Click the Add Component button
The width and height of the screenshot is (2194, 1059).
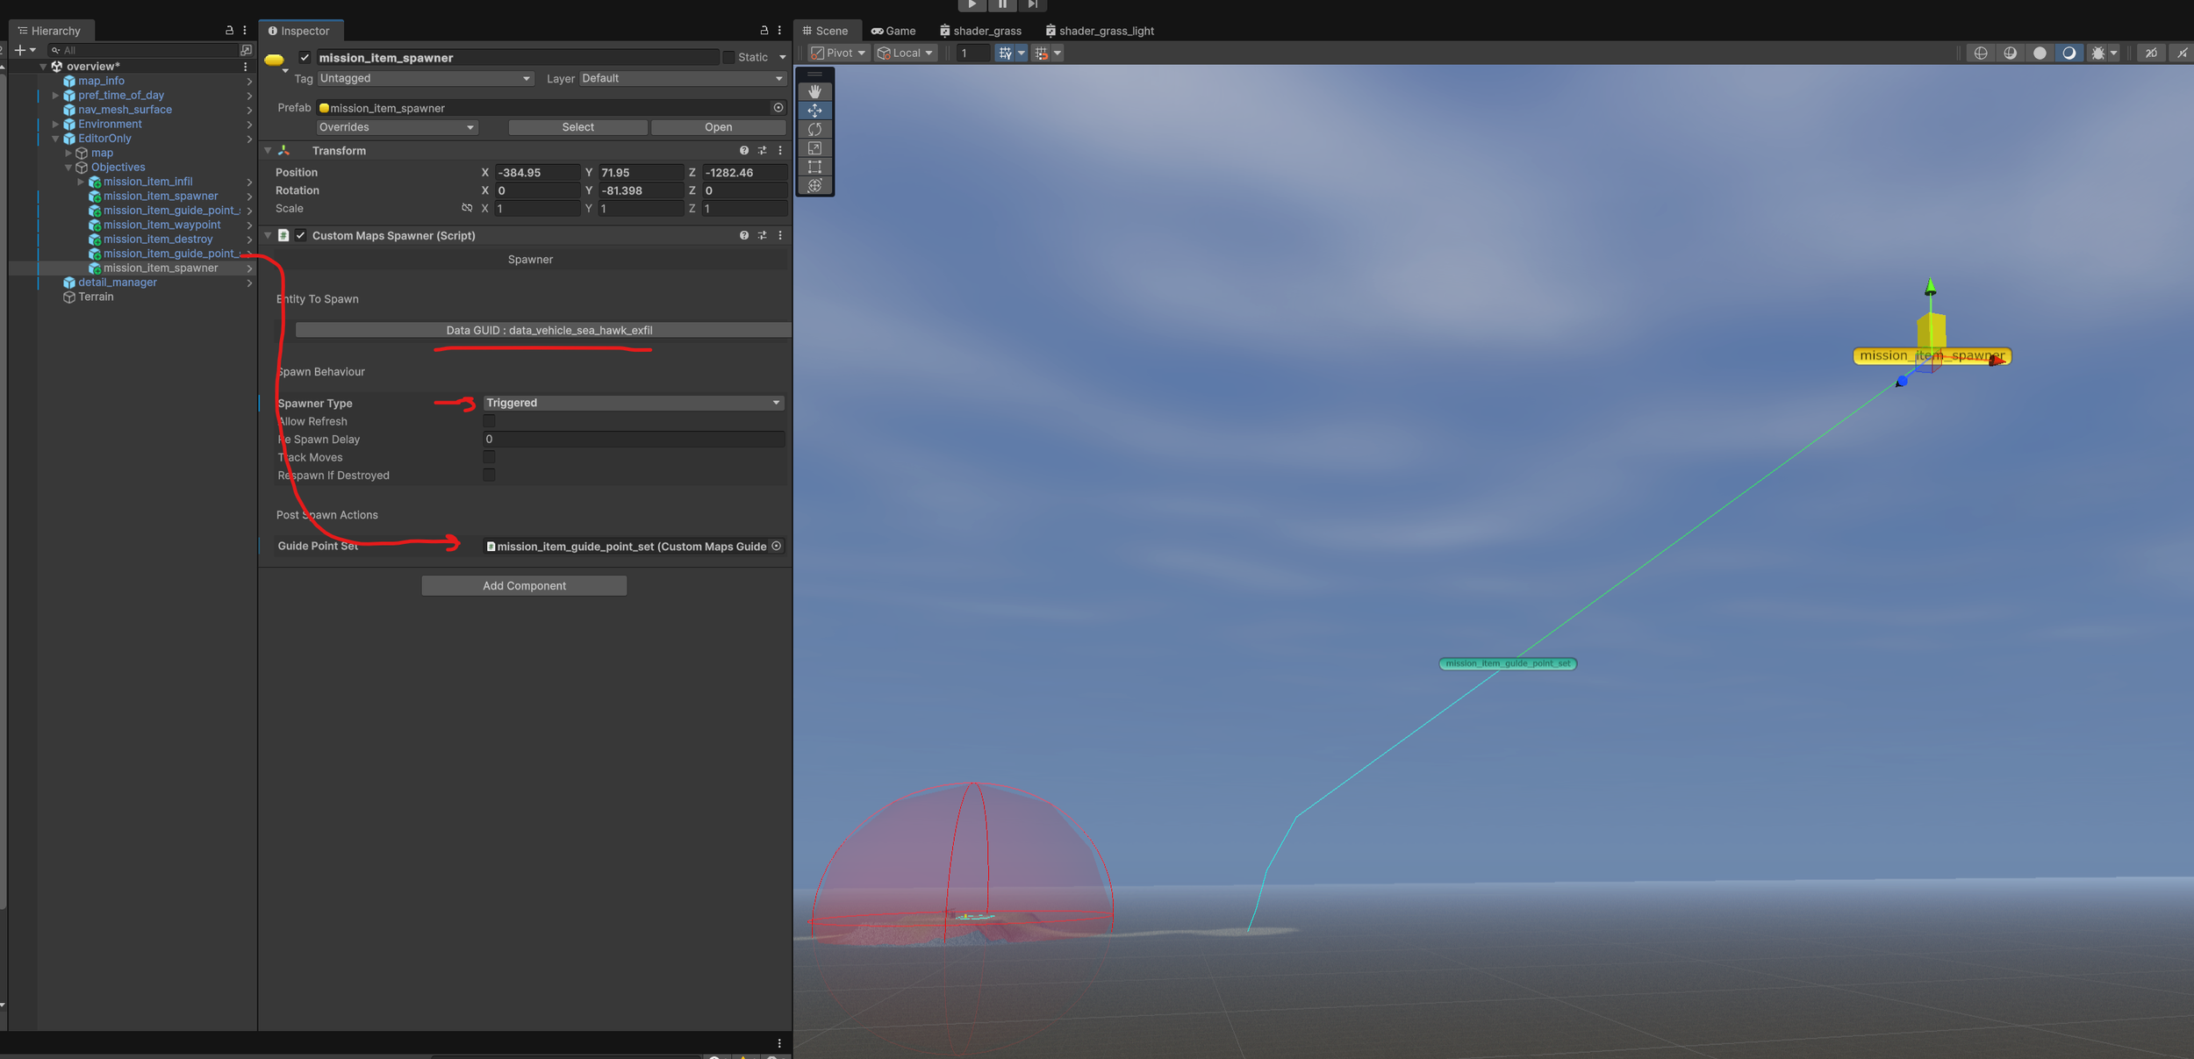pos(524,586)
